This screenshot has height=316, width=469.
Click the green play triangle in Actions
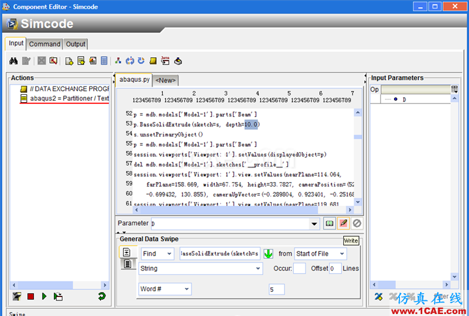point(44,296)
